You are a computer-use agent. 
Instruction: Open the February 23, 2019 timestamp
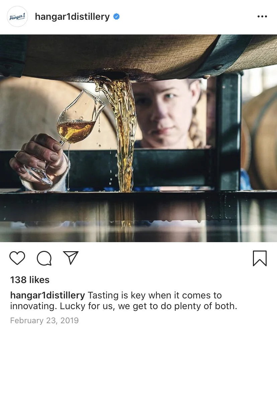tap(44, 321)
